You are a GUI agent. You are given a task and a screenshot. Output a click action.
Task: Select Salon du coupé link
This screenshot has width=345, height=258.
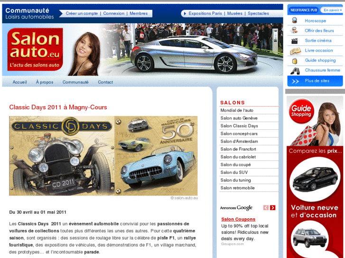[x=236, y=165]
